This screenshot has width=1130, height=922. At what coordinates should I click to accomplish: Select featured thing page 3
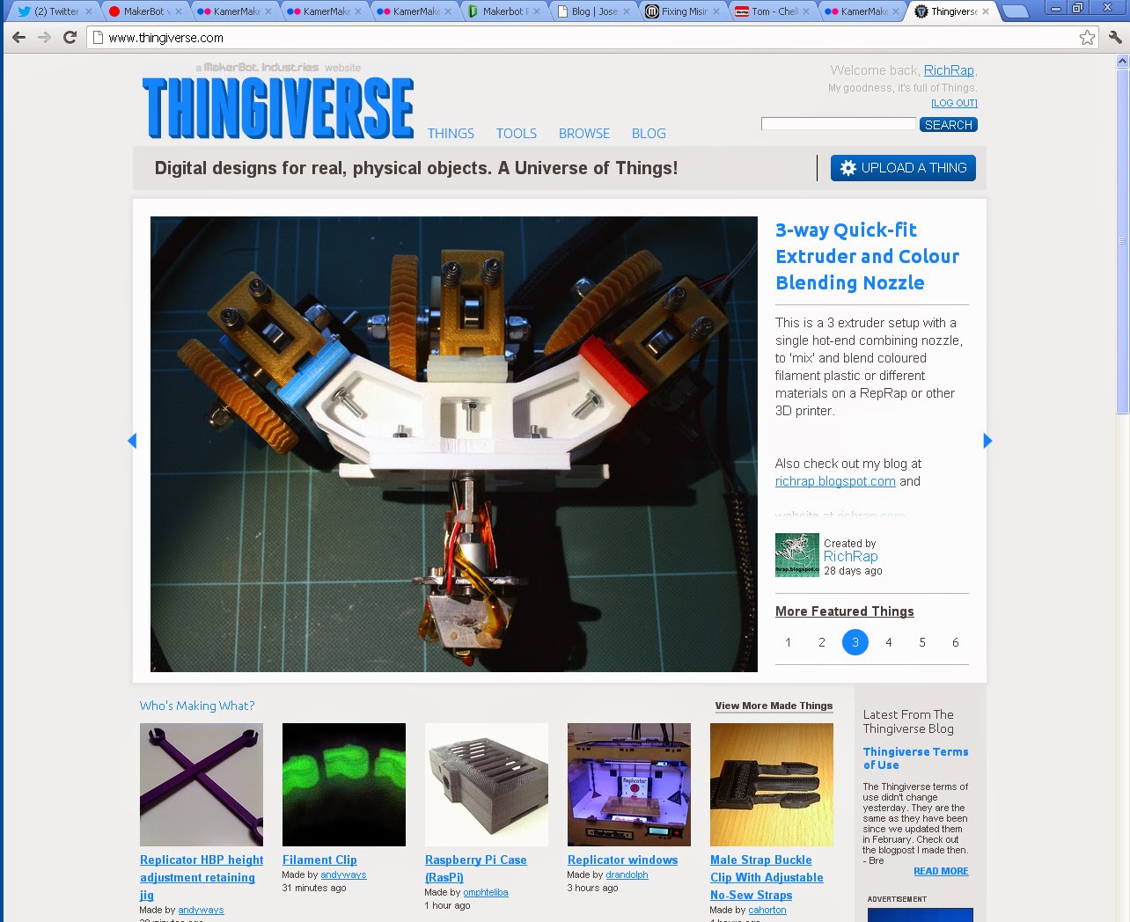(x=855, y=642)
